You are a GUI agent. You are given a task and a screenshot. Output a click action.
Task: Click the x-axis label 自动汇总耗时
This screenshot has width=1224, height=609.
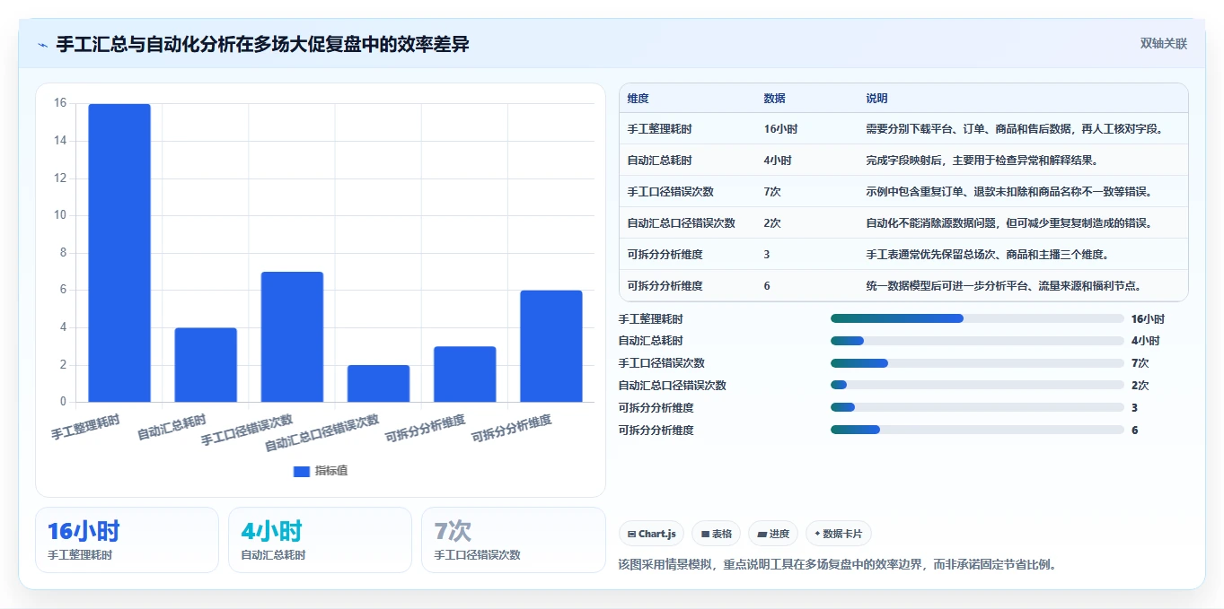tap(172, 426)
